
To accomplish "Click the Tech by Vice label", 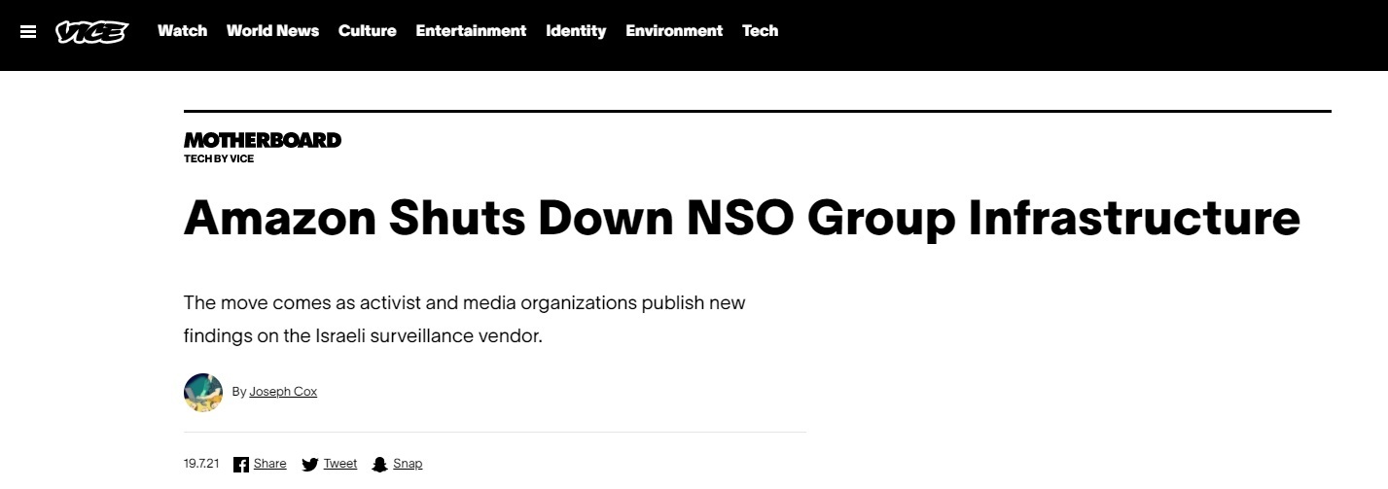I will (x=219, y=158).
